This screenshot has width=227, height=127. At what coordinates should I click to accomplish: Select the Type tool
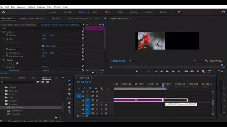pos(70,112)
